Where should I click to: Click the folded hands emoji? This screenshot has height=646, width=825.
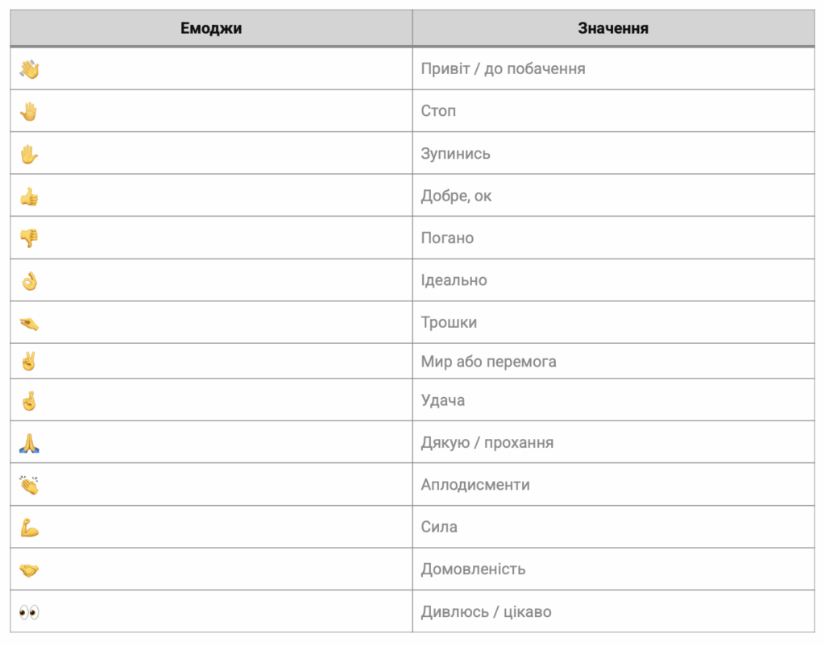click(29, 442)
